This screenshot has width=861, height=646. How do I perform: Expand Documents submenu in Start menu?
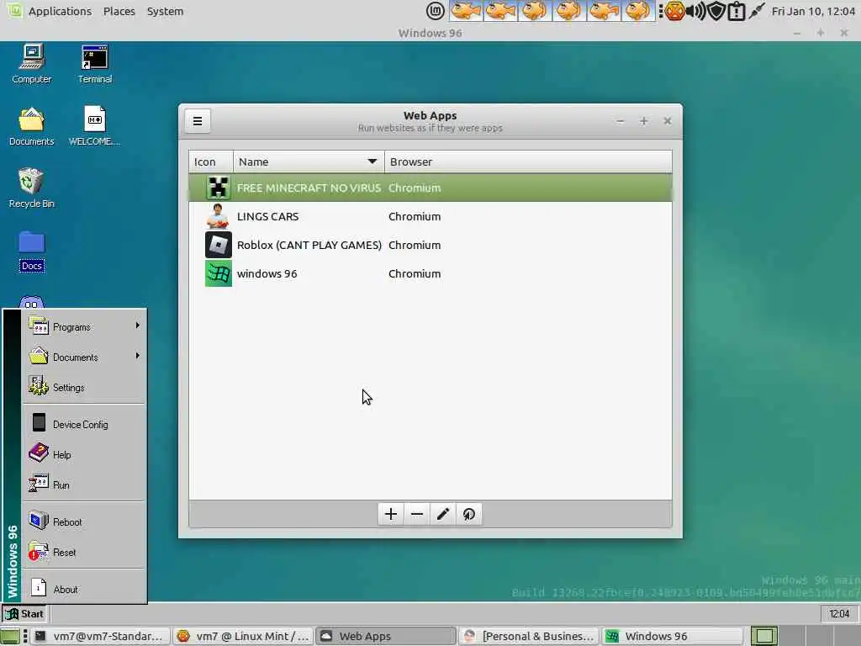tap(83, 357)
